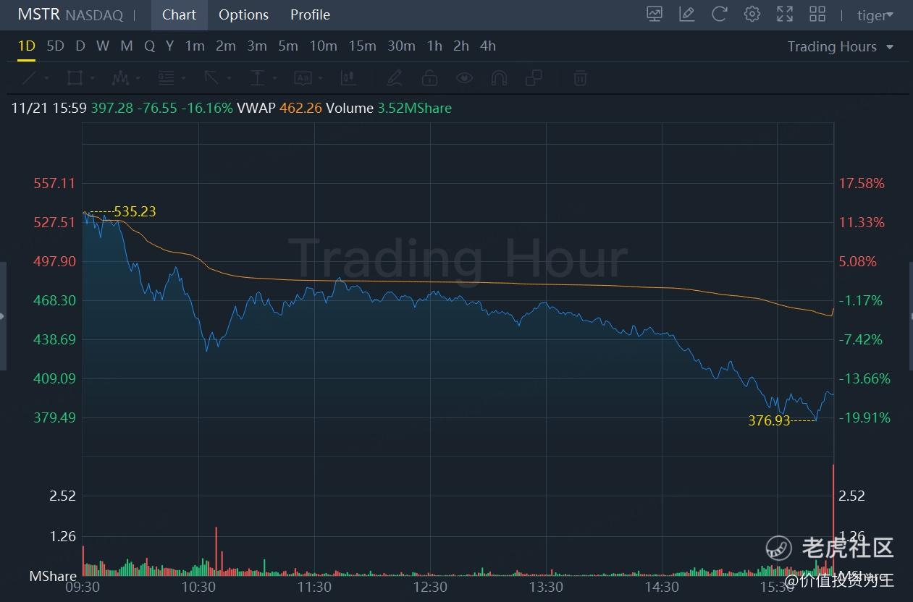
Task: Open the multi-chart grid layout
Action: click(x=817, y=14)
